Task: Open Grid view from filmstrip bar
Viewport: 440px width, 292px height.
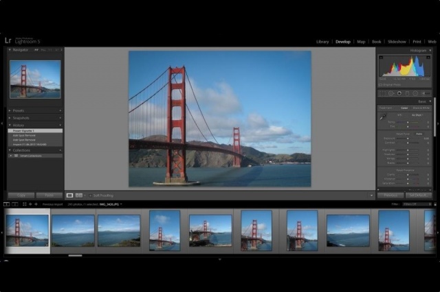Action: pyautogui.click(x=25, y=204)
